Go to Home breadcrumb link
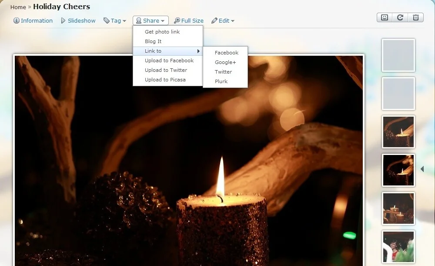 pyautogui.click(x=18, y=7)
